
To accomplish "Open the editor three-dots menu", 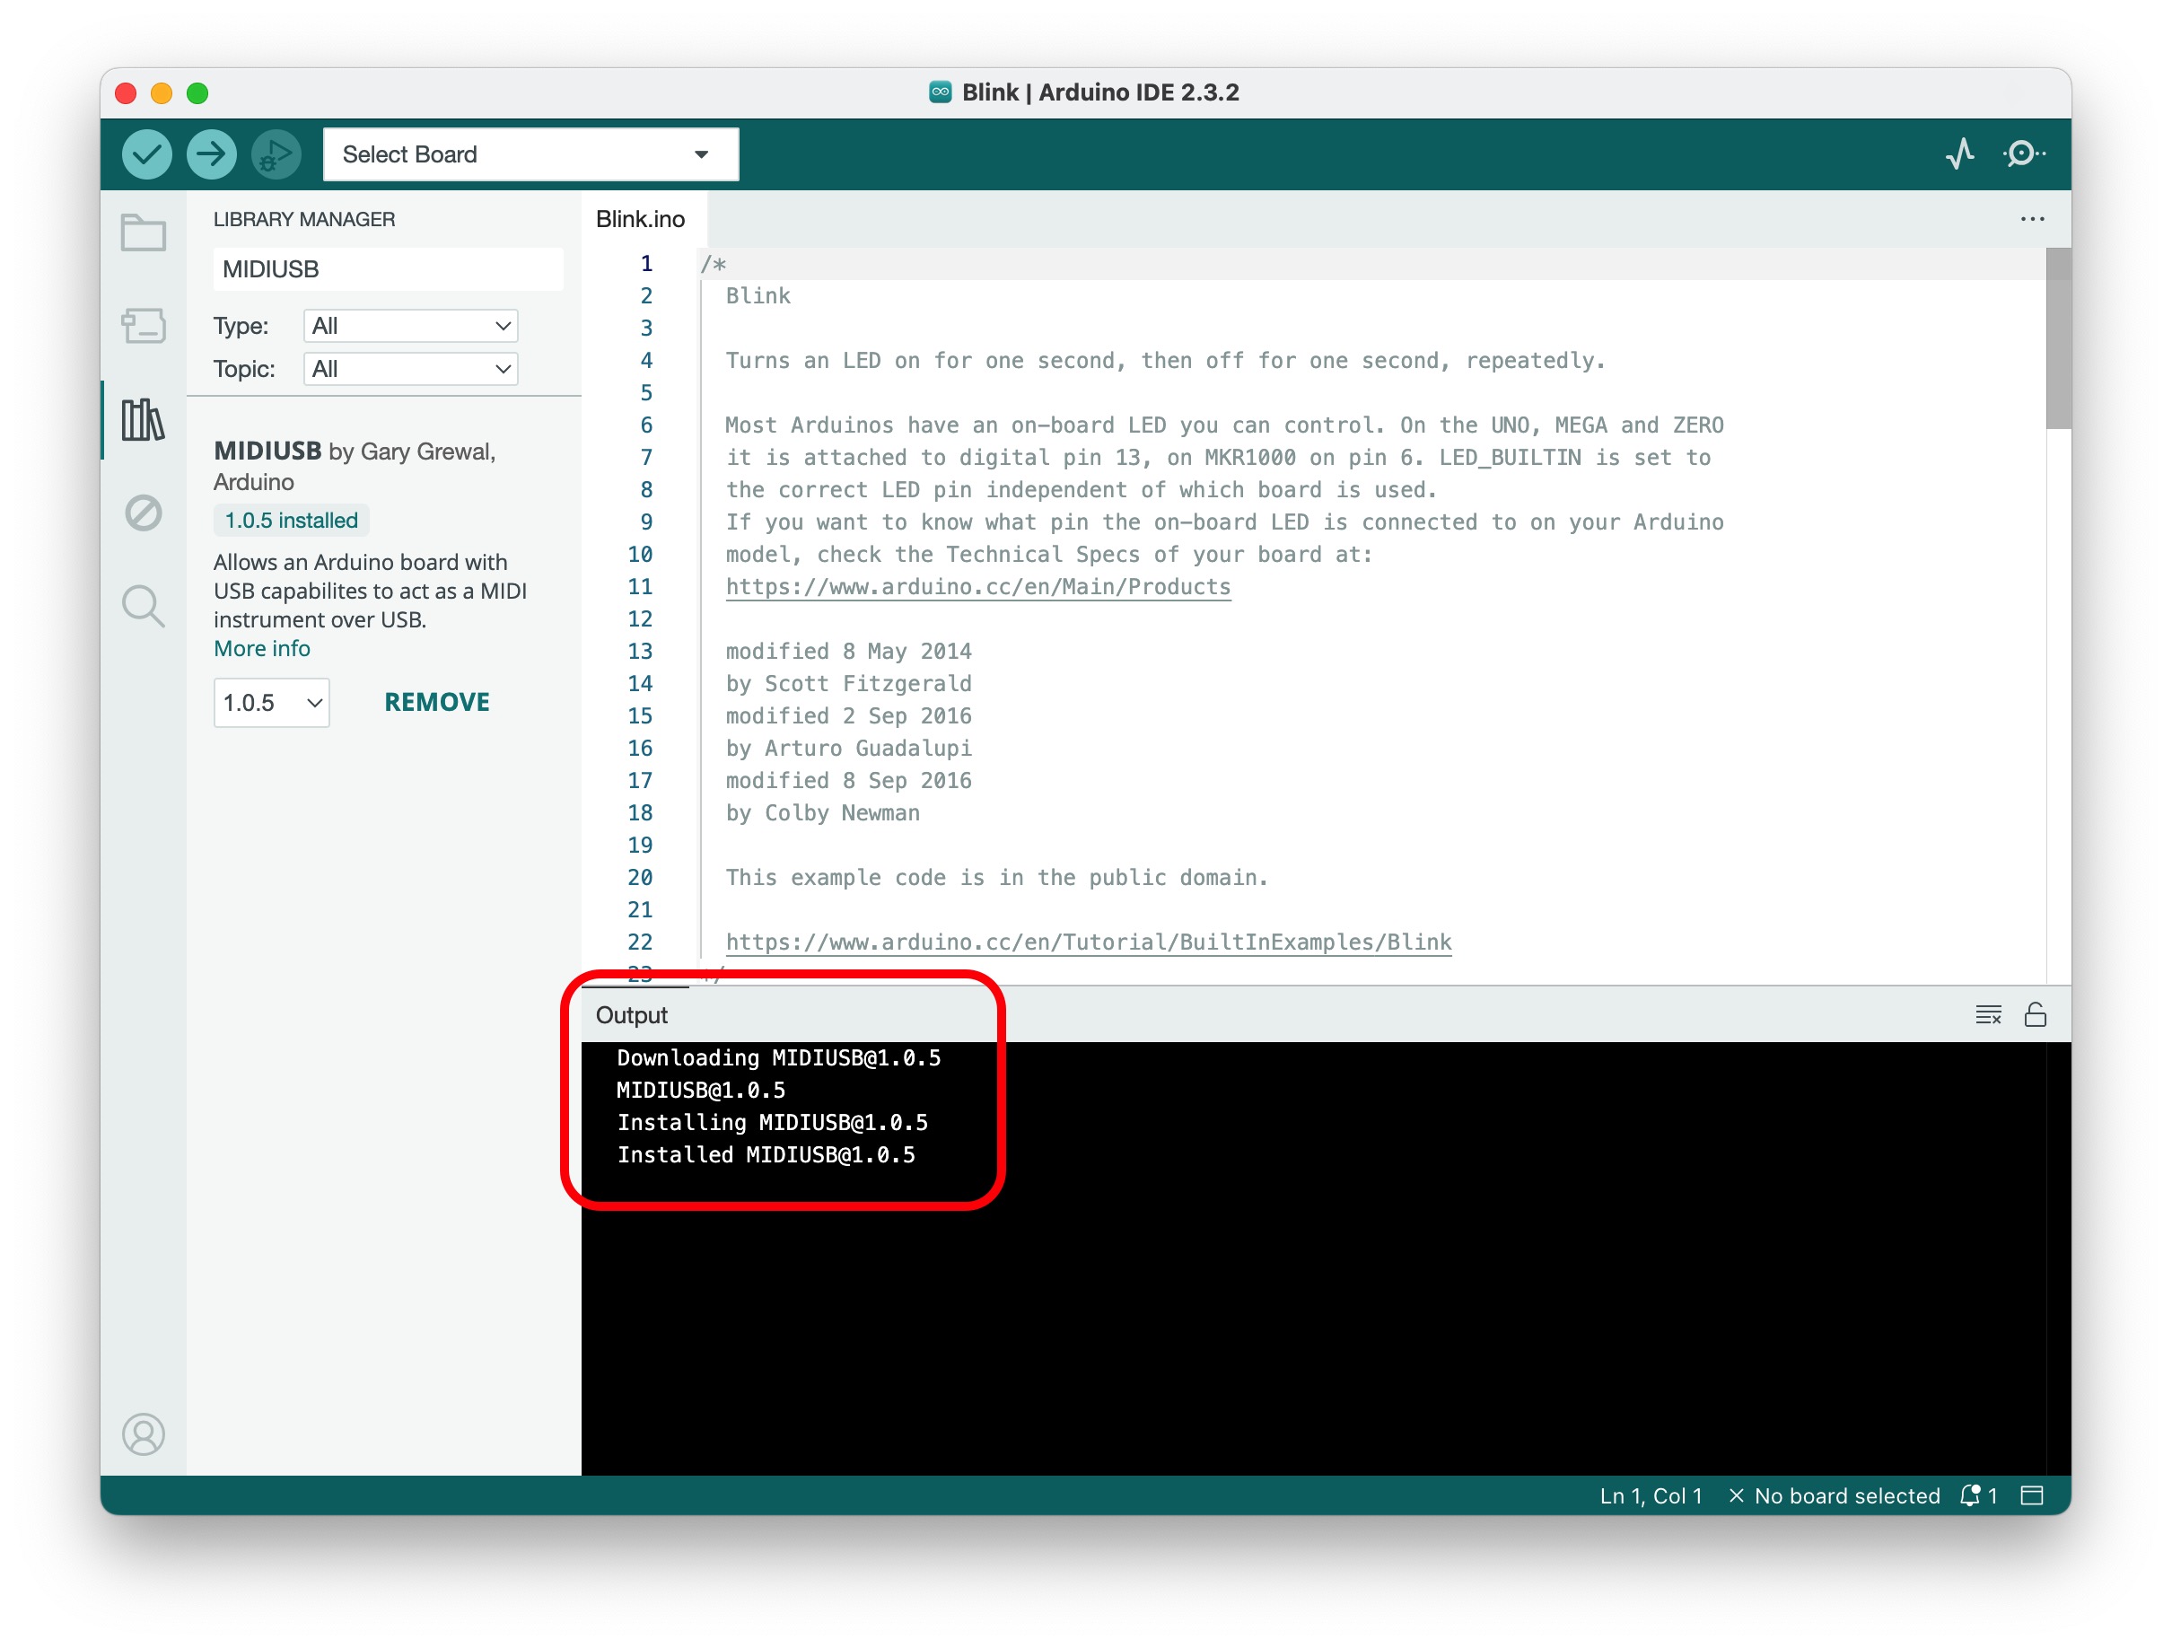I will coord(2033,218).
